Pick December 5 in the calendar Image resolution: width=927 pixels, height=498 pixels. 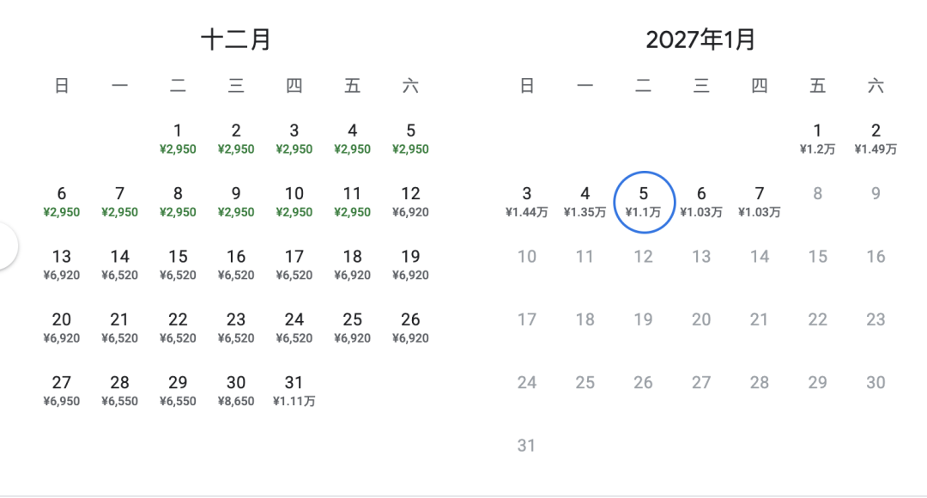click(411, 138)
